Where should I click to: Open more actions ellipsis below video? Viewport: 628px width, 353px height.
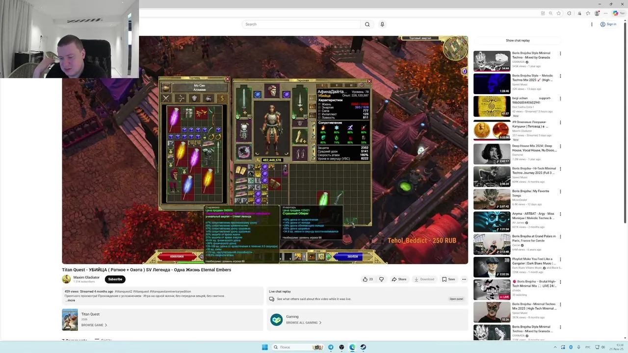[x=464, y=279]
